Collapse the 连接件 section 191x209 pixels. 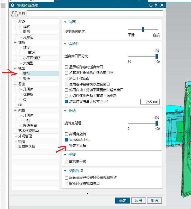65,44
